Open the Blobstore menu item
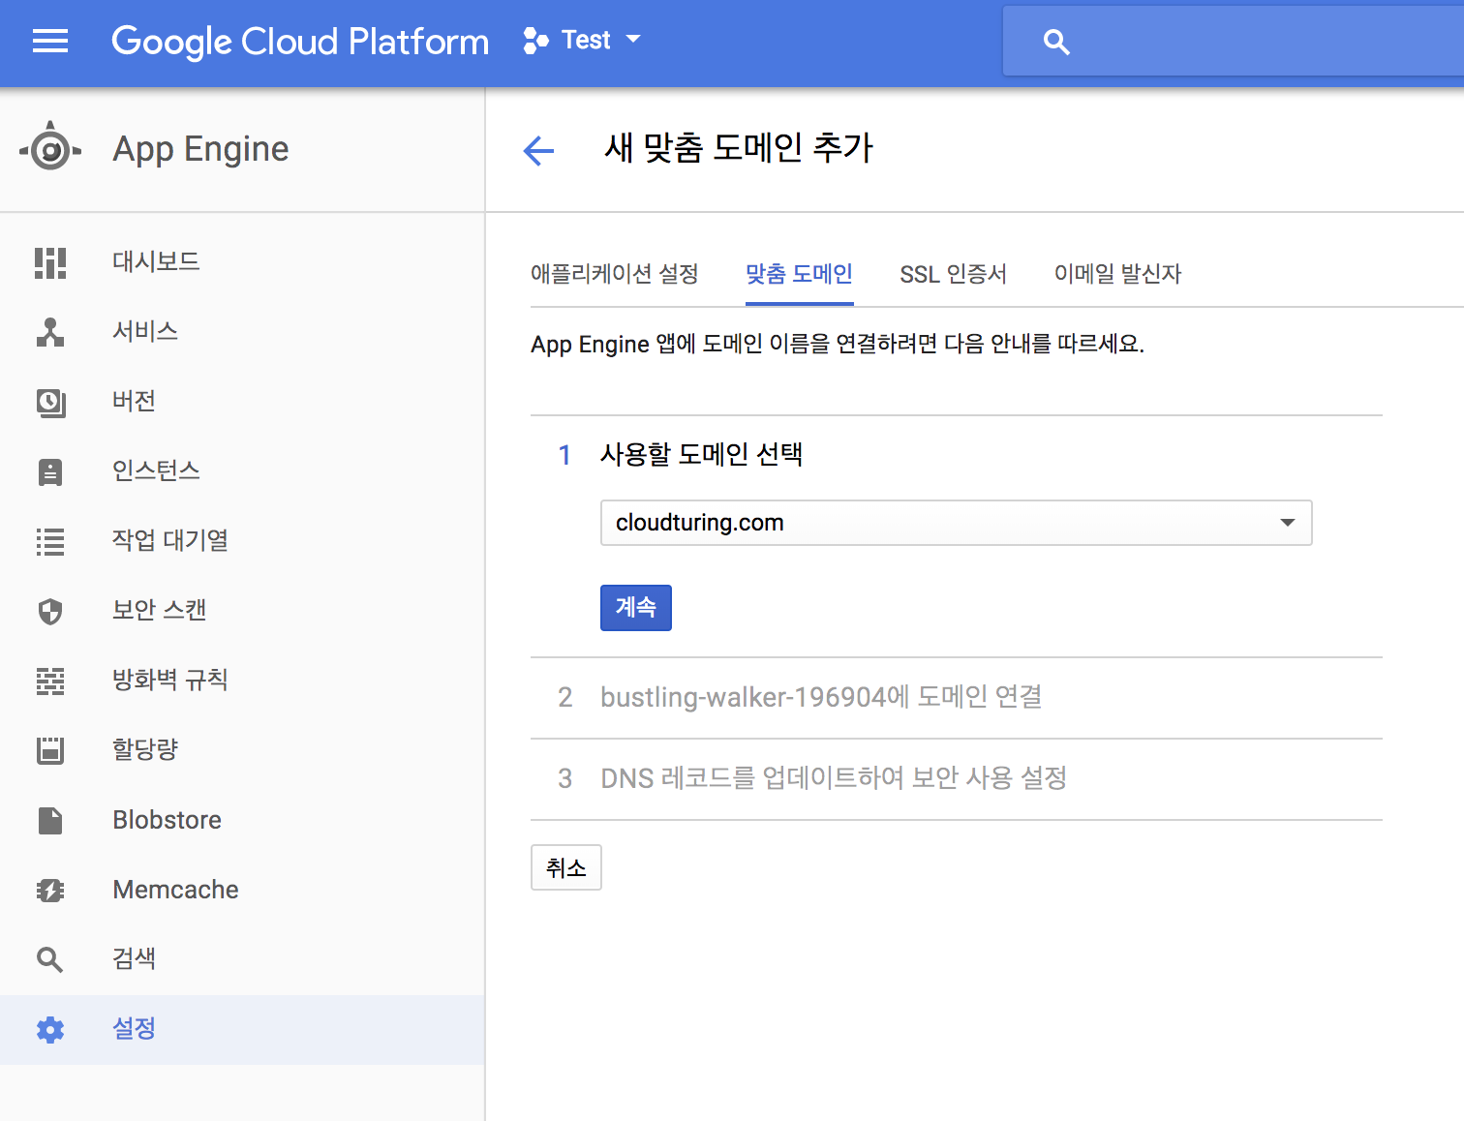This screenshot has height=1121, width=1464. (x=242, y=819)
